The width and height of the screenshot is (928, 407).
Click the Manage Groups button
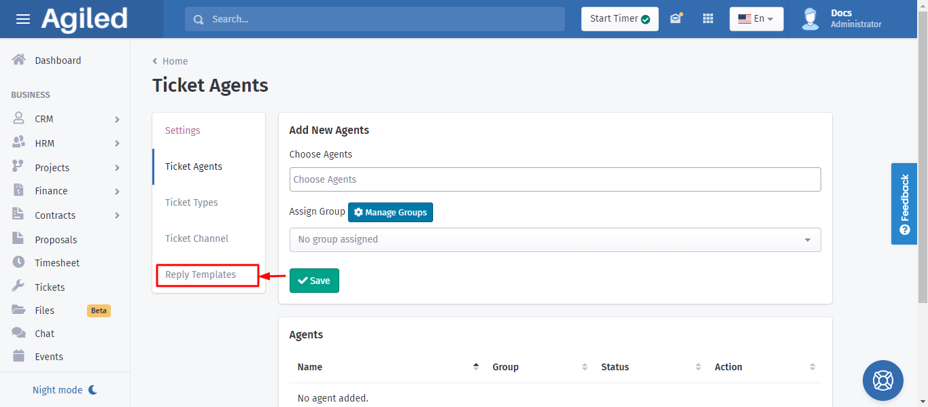pyautogui.click(x=390, y=213)
